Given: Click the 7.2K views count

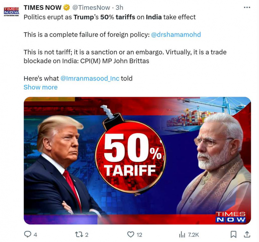Looking at the screenshot, I should pyautogui.click(x=193, y=235).
